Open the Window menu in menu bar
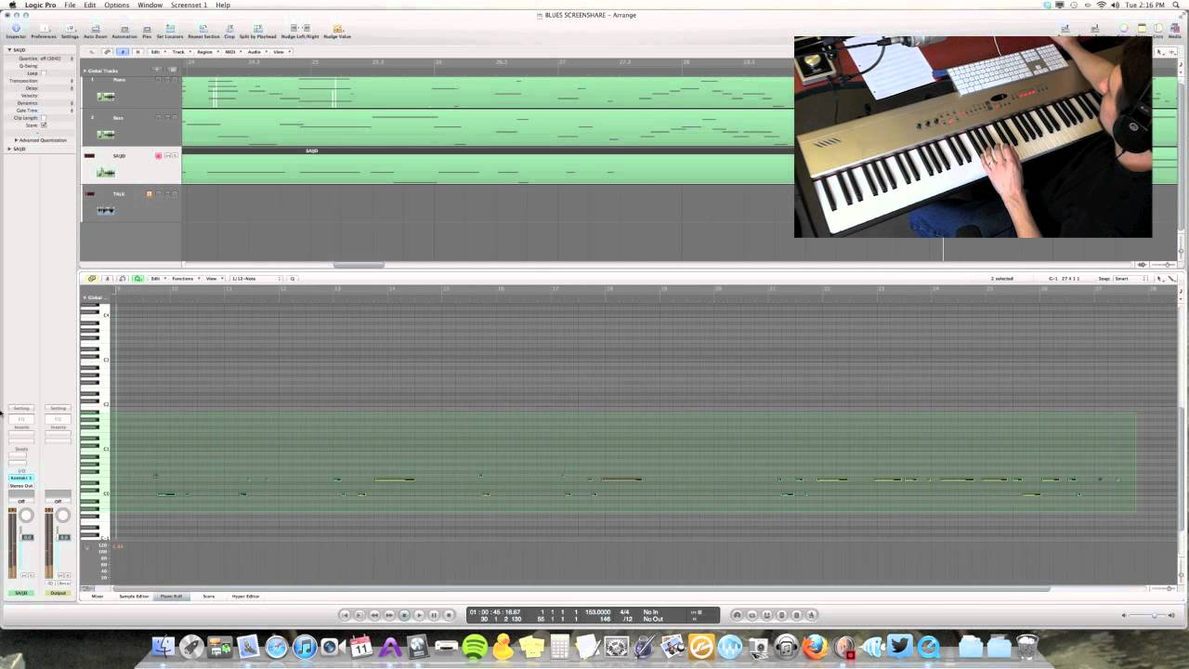The image size is (1189, 669). pyautogui.click(x=150, y=6)
